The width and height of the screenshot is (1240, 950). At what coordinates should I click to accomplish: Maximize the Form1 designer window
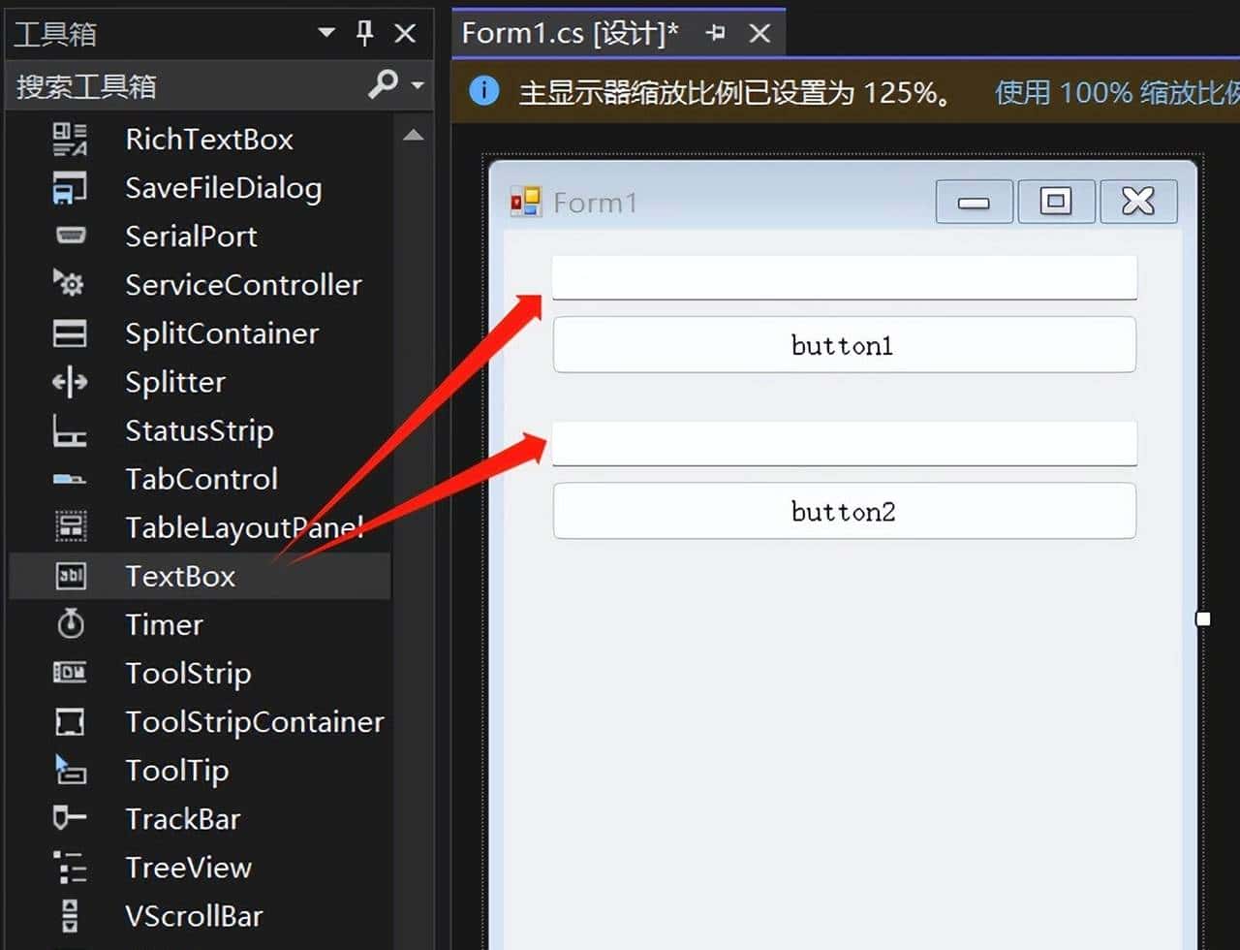[x=1056, y=202]
